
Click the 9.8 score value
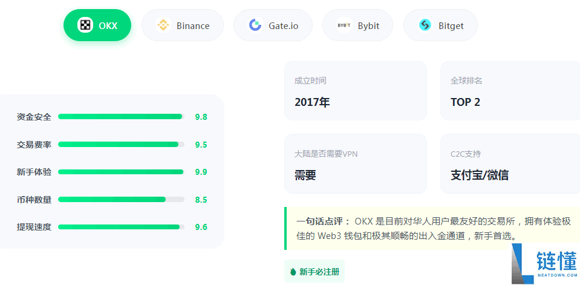click(201, 117)
